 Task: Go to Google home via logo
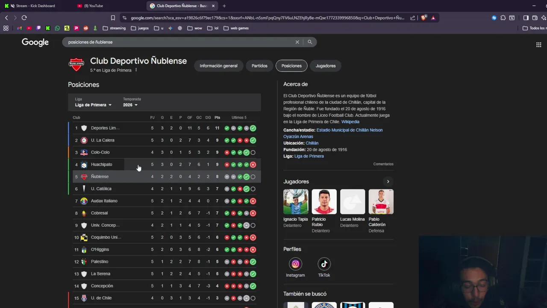(35, 42)
